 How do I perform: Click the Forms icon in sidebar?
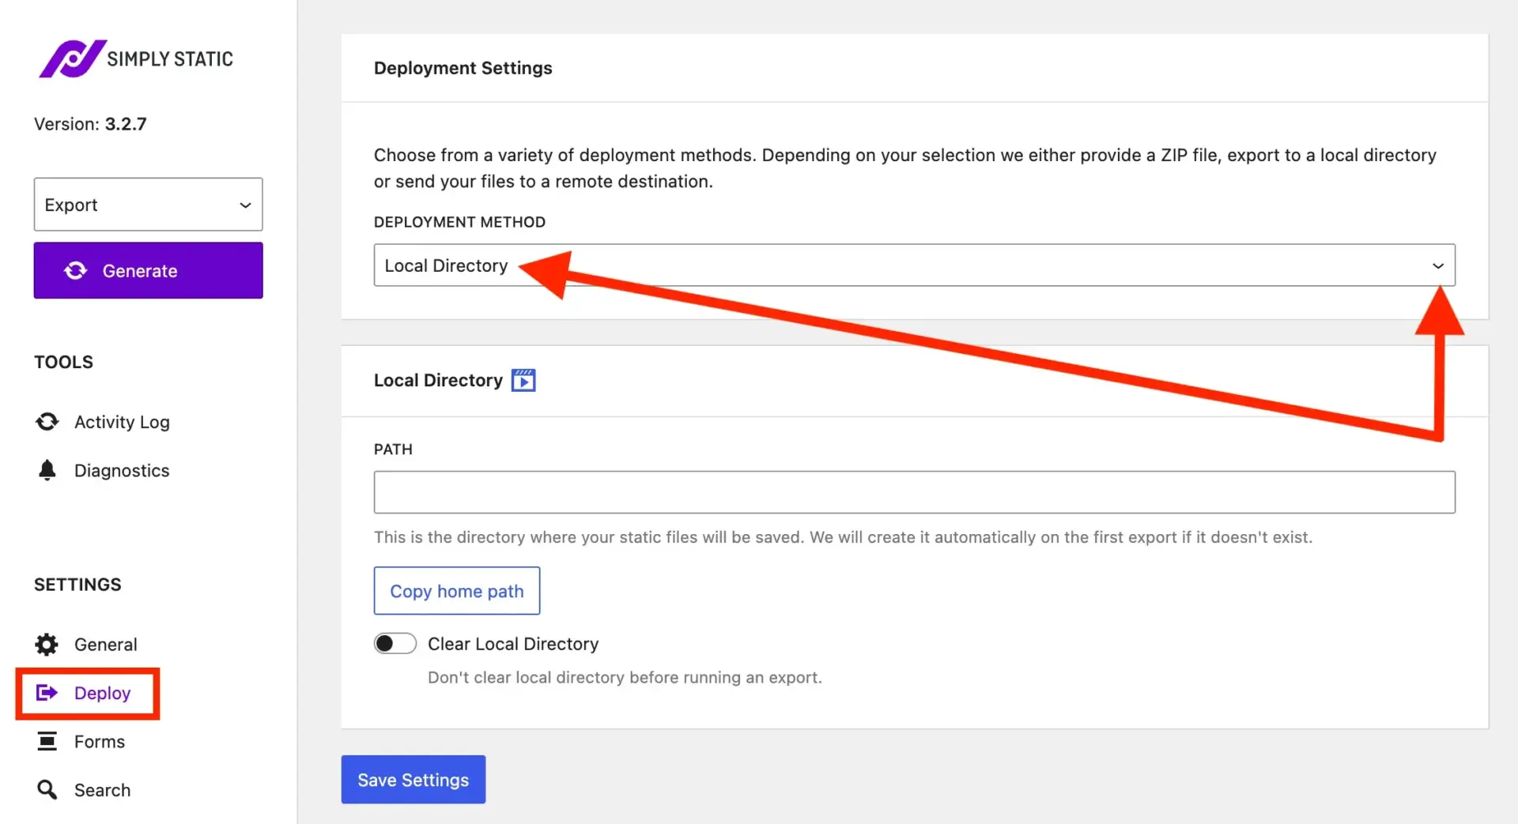(47, 742)
